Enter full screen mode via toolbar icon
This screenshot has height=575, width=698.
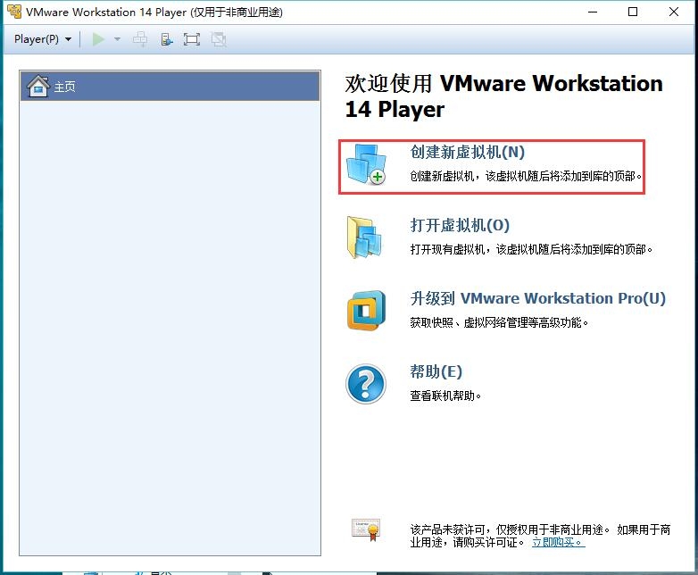(192, 39)
